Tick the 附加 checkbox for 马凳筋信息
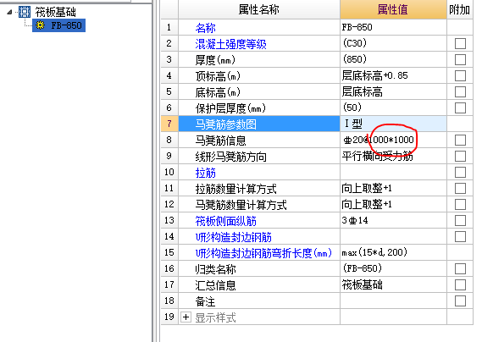The image size is (482, 342). click(460, 141)
